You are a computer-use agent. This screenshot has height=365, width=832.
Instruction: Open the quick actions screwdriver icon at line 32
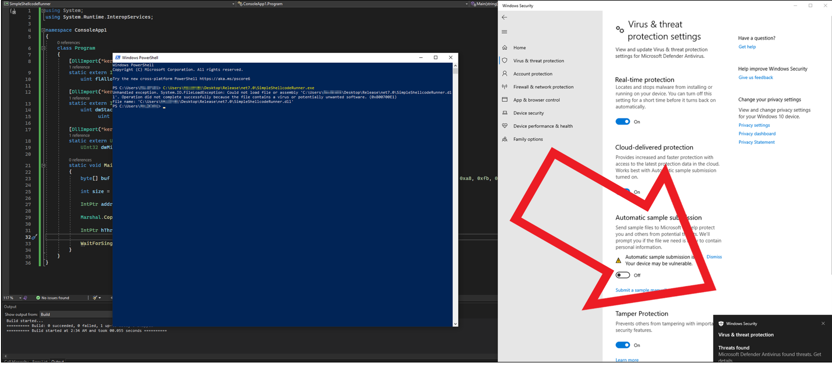click(x=34, y=237)
